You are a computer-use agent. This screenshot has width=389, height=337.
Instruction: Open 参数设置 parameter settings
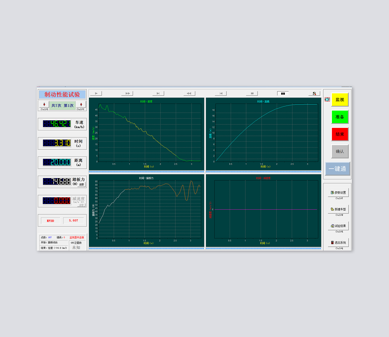point(338,193)
